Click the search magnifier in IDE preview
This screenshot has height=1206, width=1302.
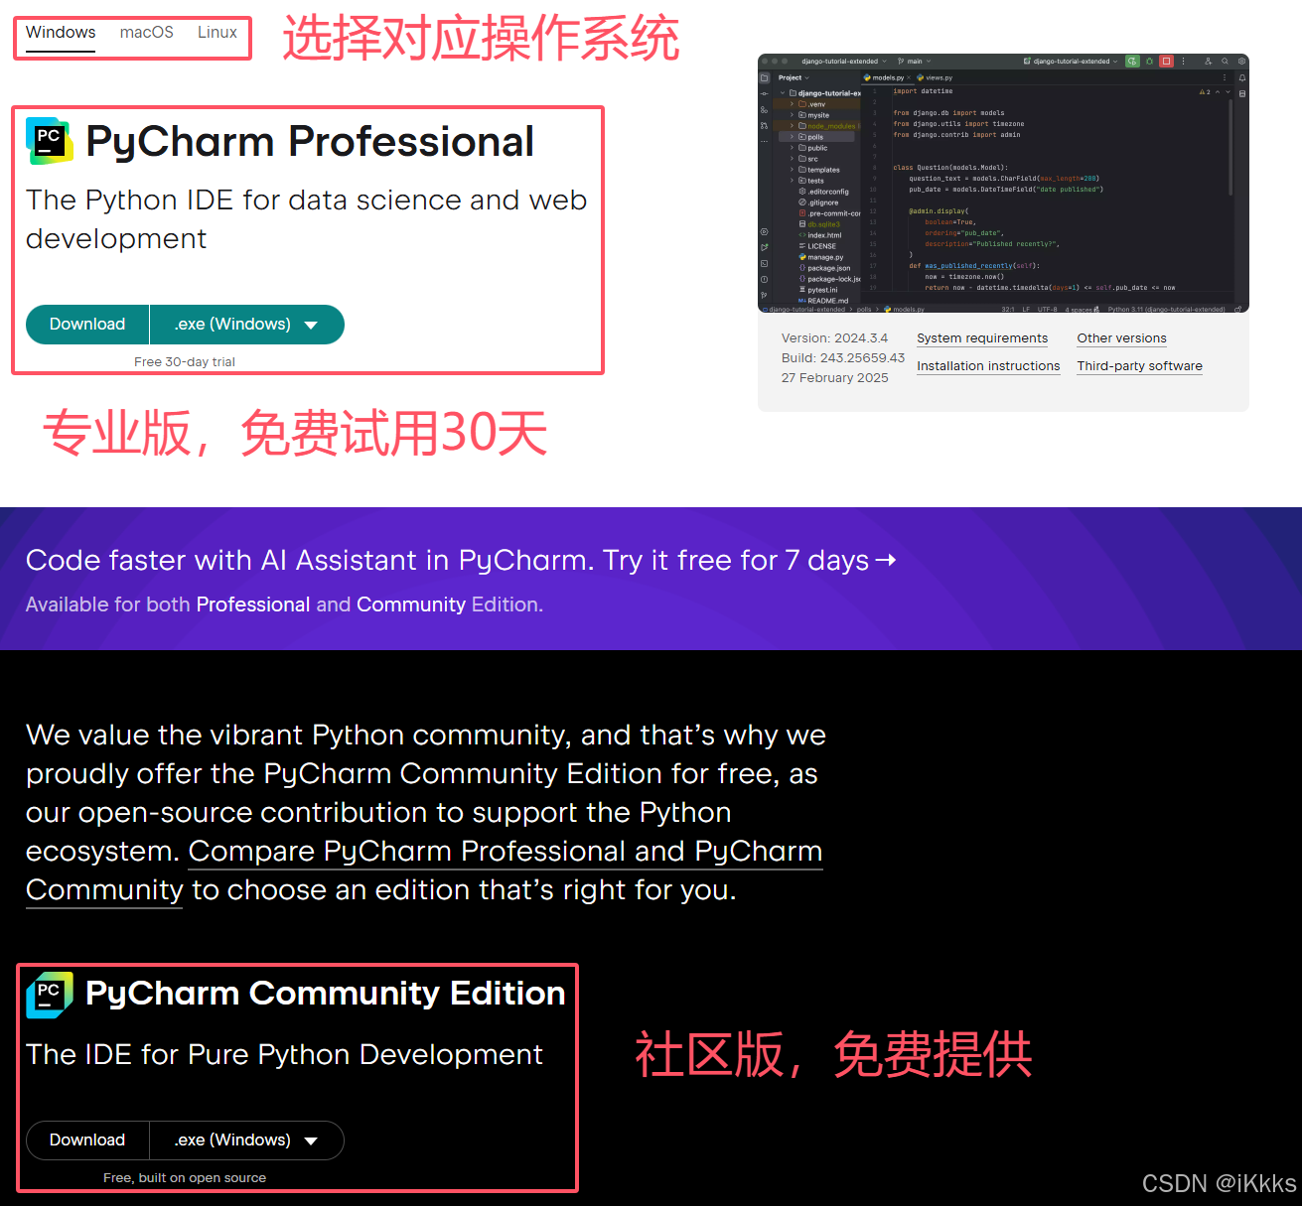[1225, 62]
